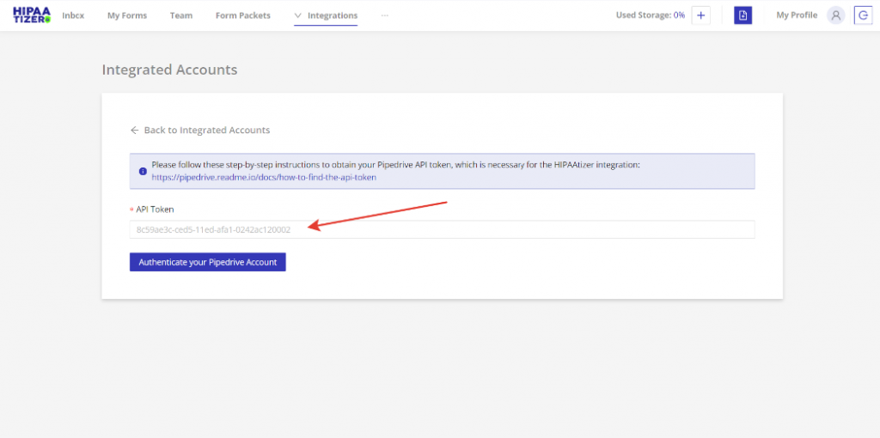Viewport: 880px width, 438px height.
Task: Open Form Packets
Action: 243,15
